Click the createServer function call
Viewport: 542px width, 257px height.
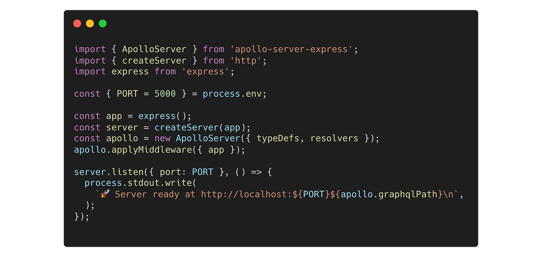coord(186,127)
